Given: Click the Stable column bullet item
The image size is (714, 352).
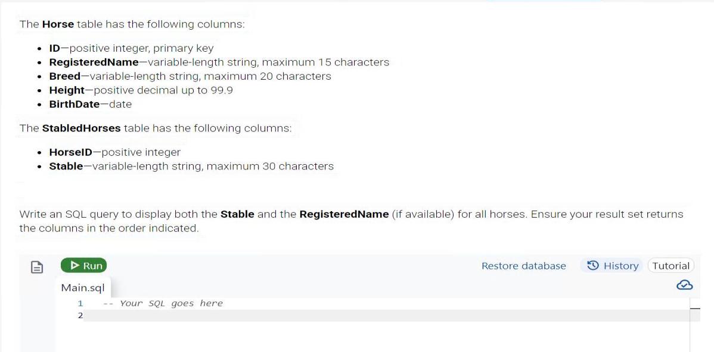Looking at the screenshot, I should click(x=191, y=166).
